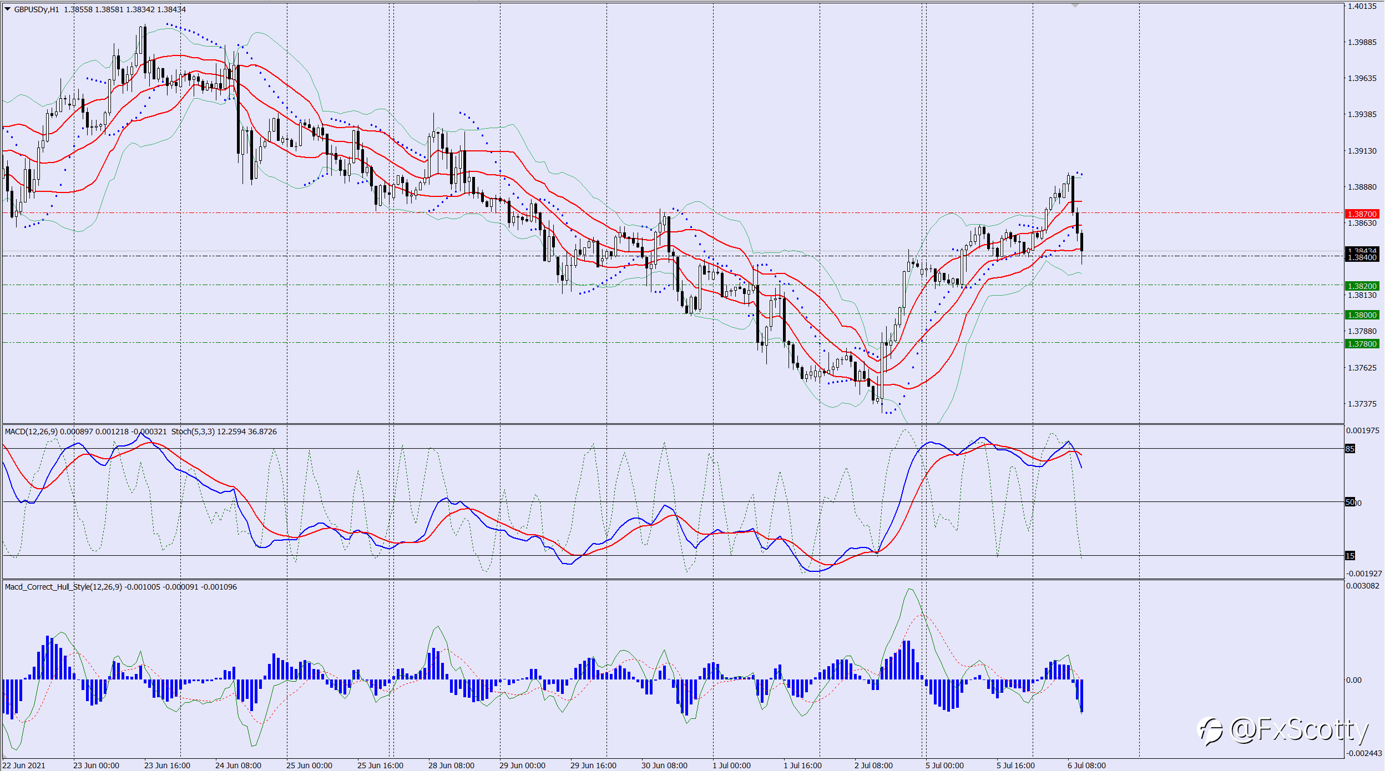This screenshot has height=771, width=1385.
Task: Click the Stoch(5,3,3) indicator label
Action: (193, 432)
